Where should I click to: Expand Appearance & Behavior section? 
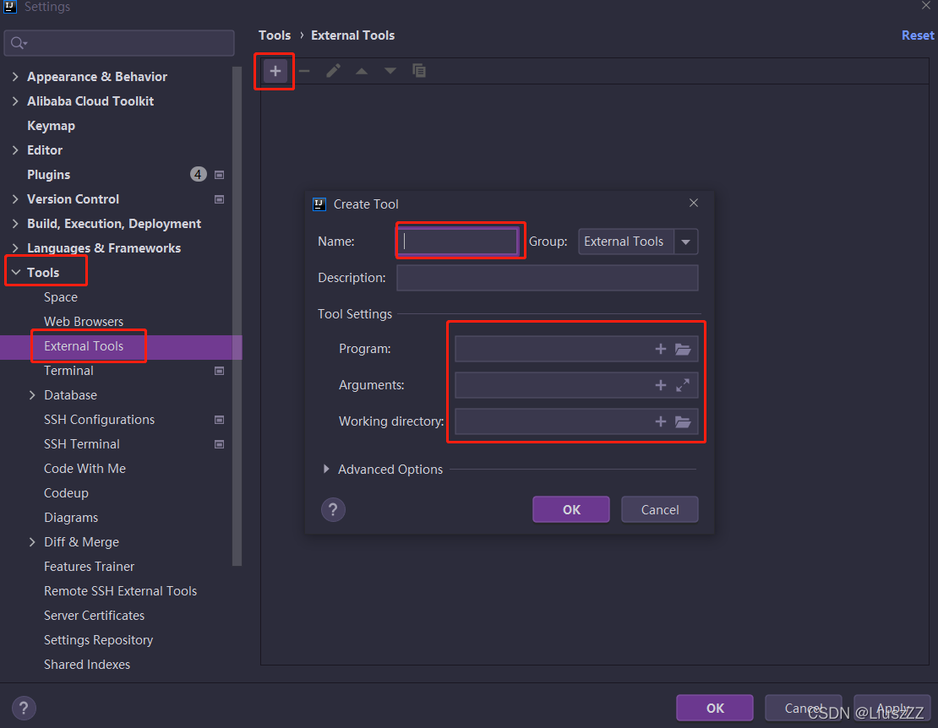point(15,77)
